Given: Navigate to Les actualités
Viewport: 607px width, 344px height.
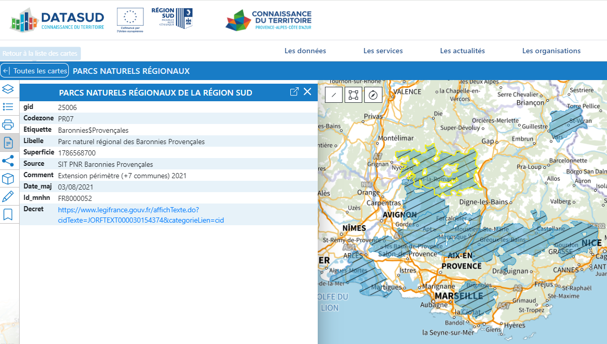Looking at the screenshot, I should coord(462,51).
